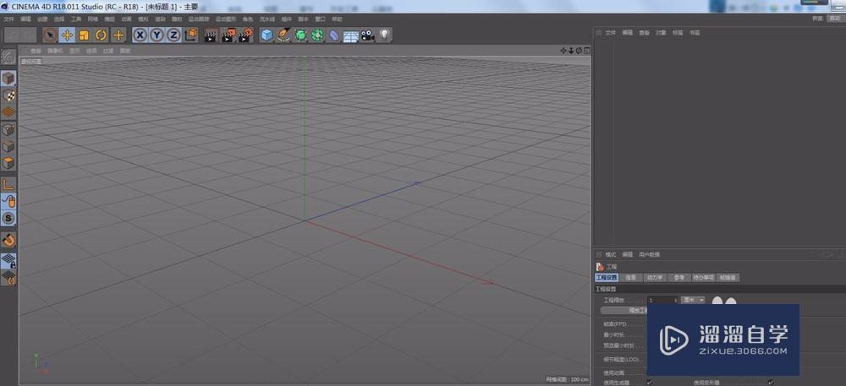Open the Render Settings gear clapperboard

pos(245,35)
